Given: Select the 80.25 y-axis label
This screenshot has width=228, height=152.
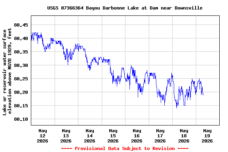Looking at the screenshot, I should coord(21,79).
